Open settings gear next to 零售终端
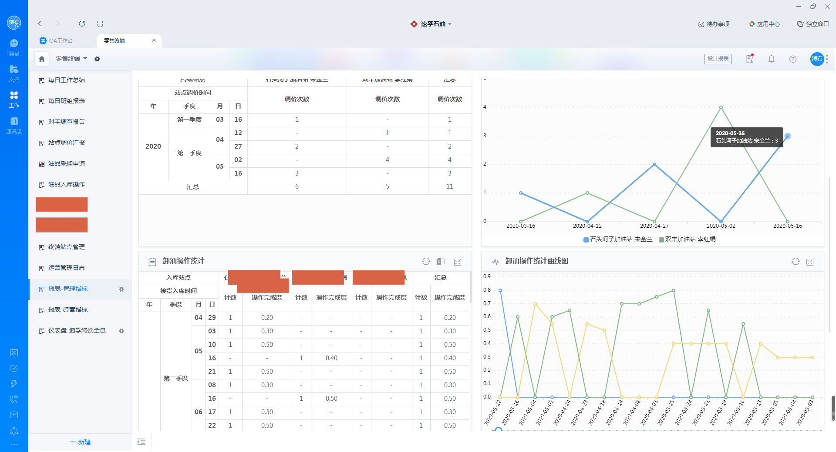Image resolution: width=836 pixels, height=452 pixels. [97, 59]
